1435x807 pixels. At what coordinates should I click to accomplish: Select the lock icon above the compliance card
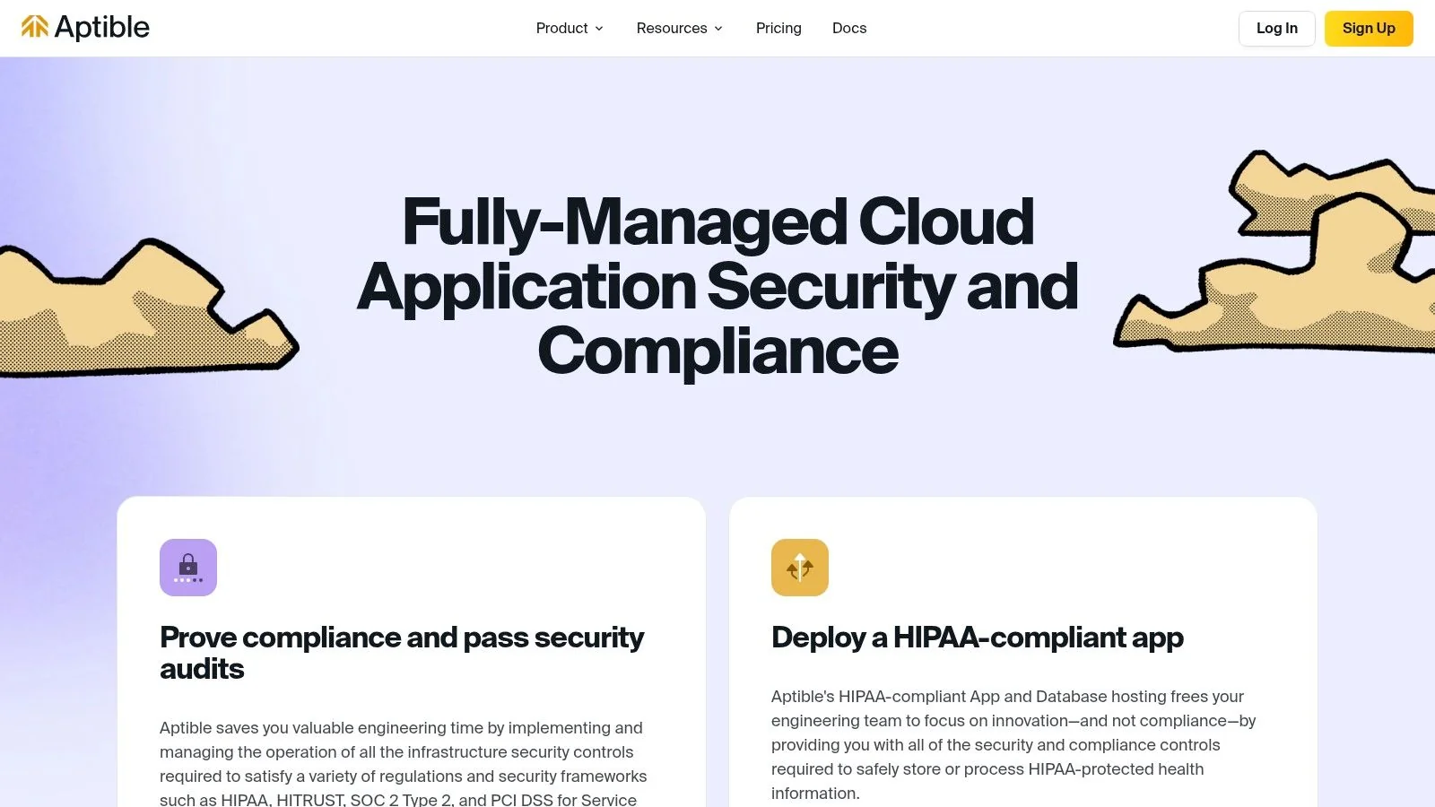(188, 567)
